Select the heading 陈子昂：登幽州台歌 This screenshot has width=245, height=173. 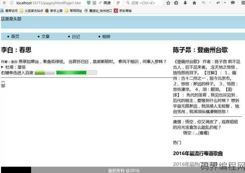pyautogui.click(x=200, y=50)
